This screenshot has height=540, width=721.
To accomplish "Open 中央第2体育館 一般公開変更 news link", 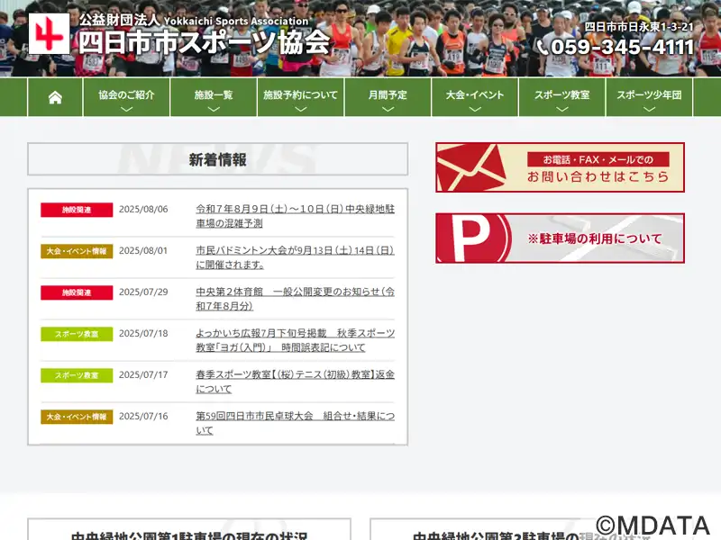I will (x=296, y=299).
